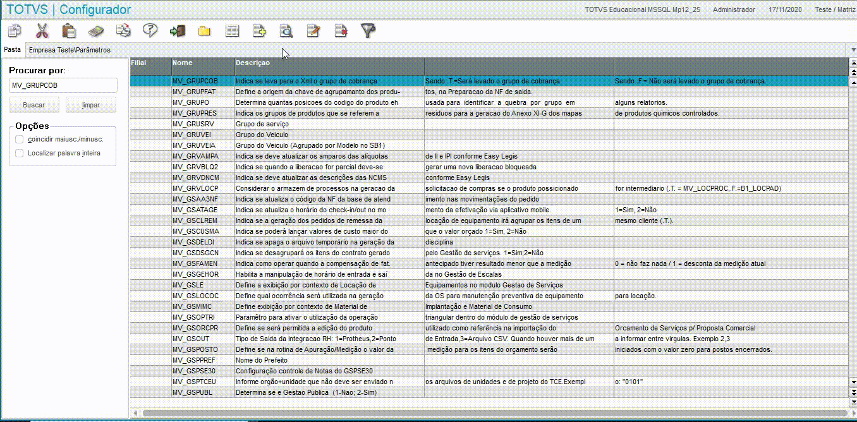Click the add new record icon

pyautogui.click(x=259, y=30)
